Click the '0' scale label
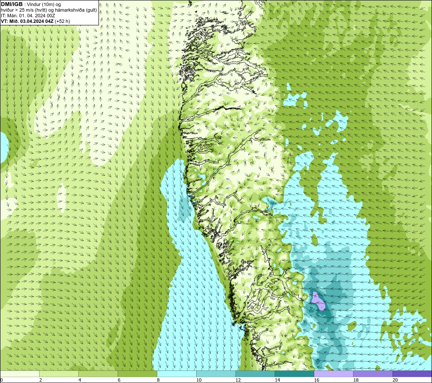 pyautogui.click(x=2, y=380)
